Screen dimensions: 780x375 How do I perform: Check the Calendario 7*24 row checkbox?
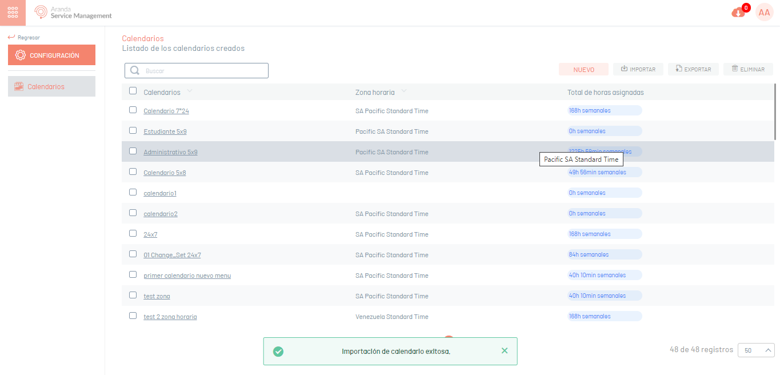(x=133, y=110)
